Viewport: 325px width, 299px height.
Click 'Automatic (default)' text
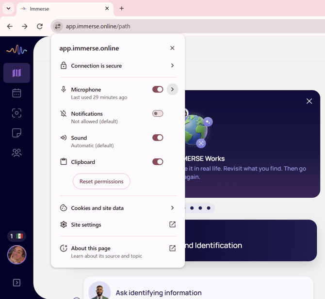point(92,145)
